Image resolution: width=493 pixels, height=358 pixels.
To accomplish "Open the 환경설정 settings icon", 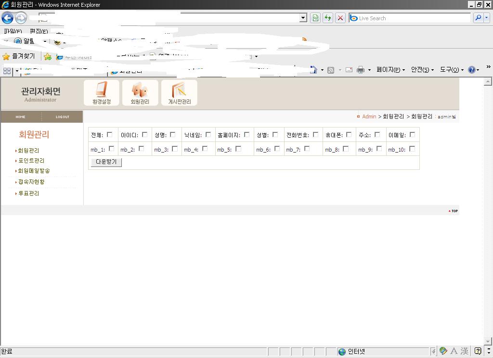I will pos(102,92).
